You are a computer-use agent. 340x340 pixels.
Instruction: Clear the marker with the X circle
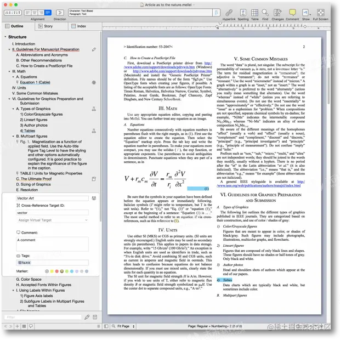[47, 271]
